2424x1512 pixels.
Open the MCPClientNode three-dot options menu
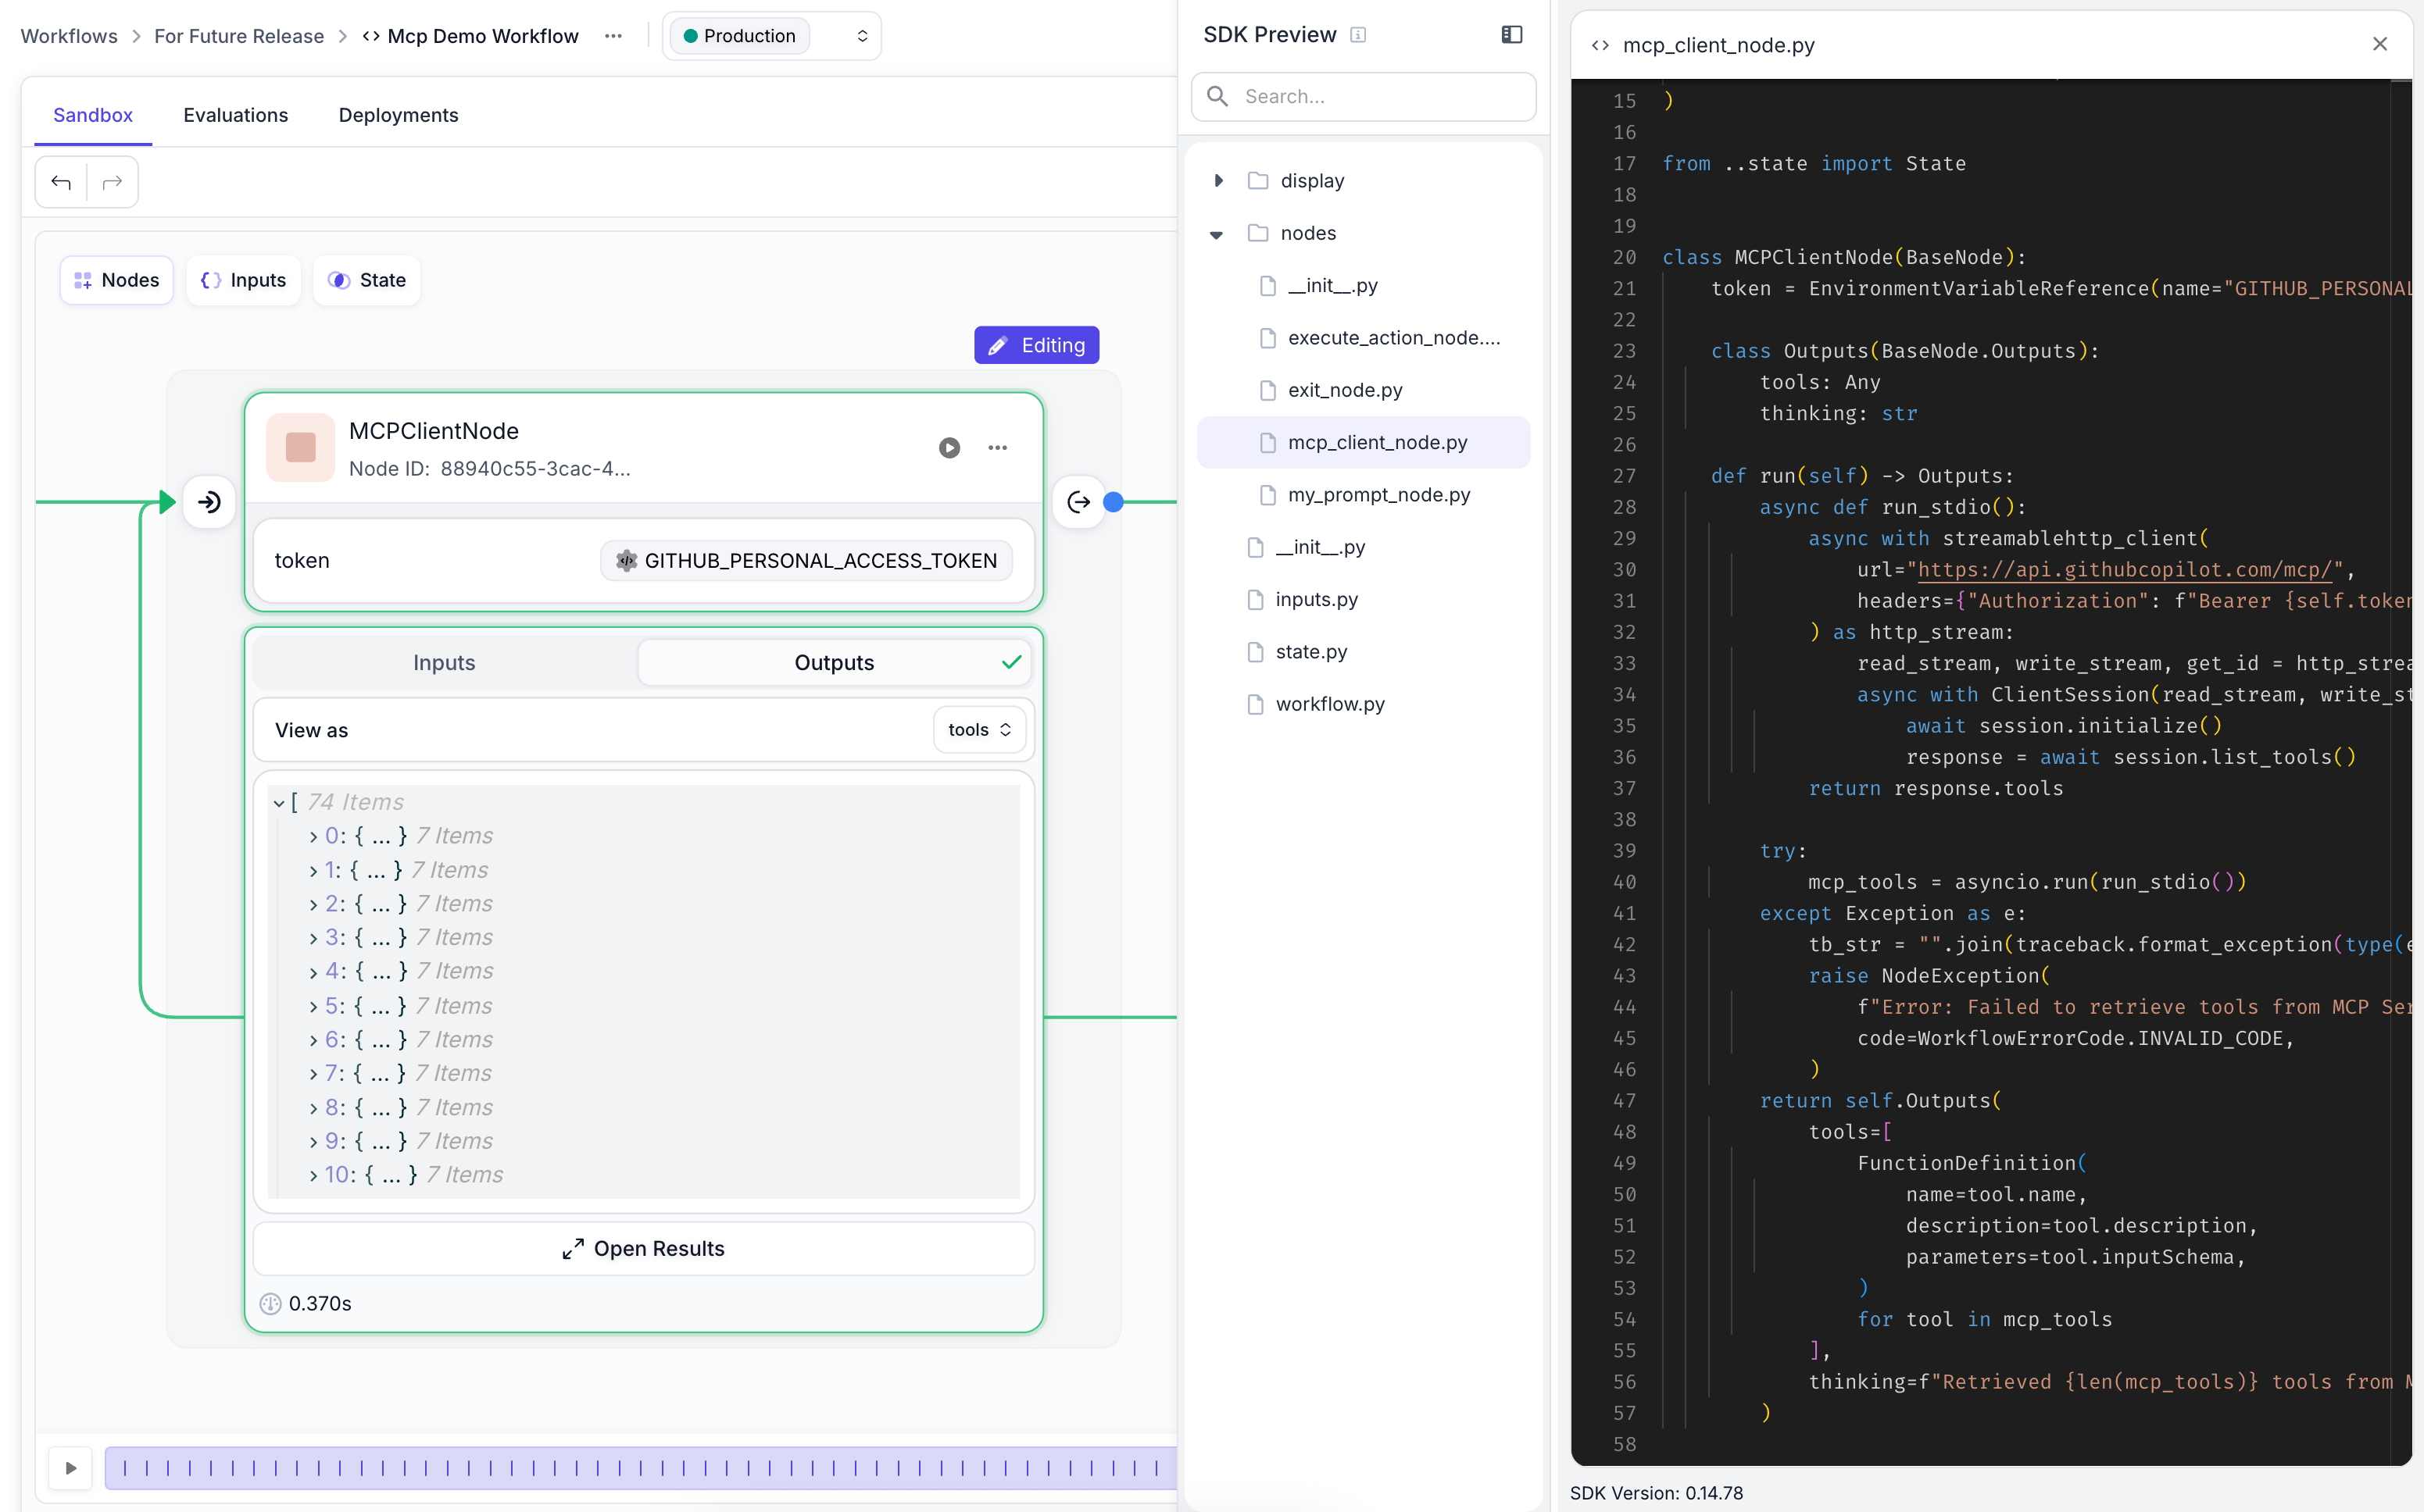point(997,448)
